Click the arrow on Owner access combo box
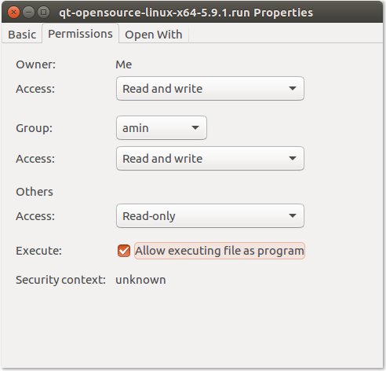This screenshot has height=371, width=386. click(293, 89)
